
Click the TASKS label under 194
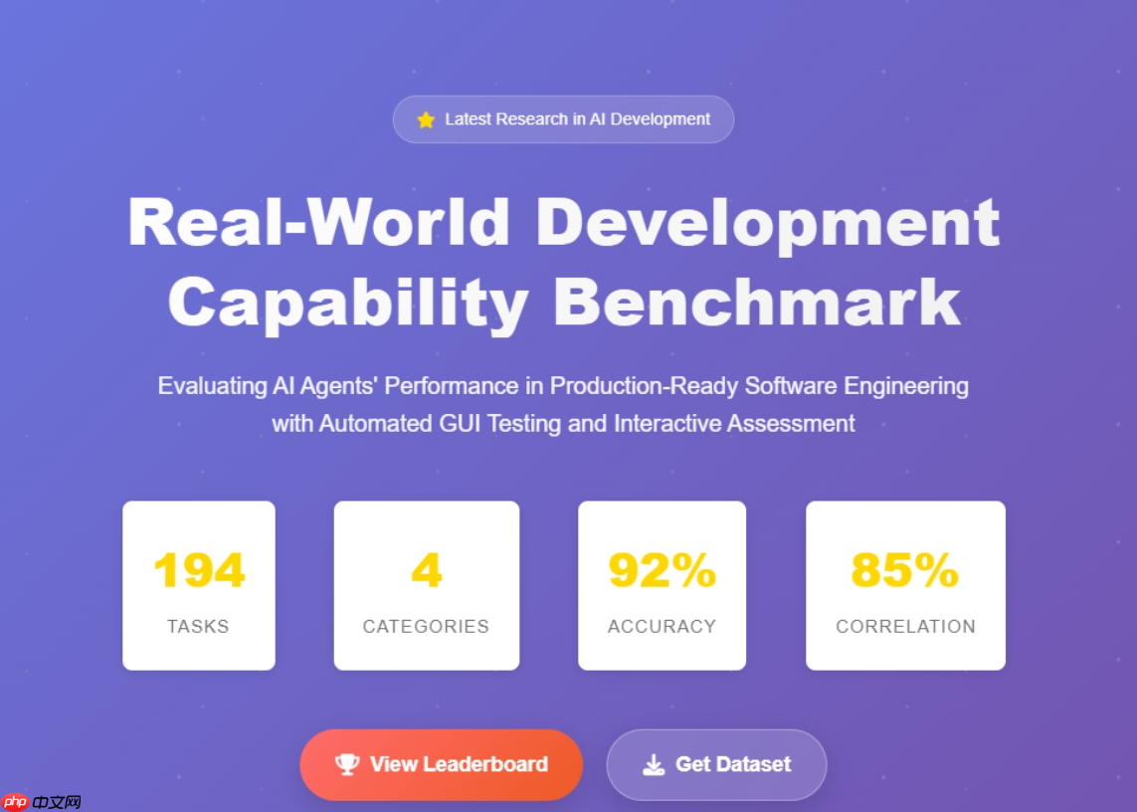coord(198,626)
